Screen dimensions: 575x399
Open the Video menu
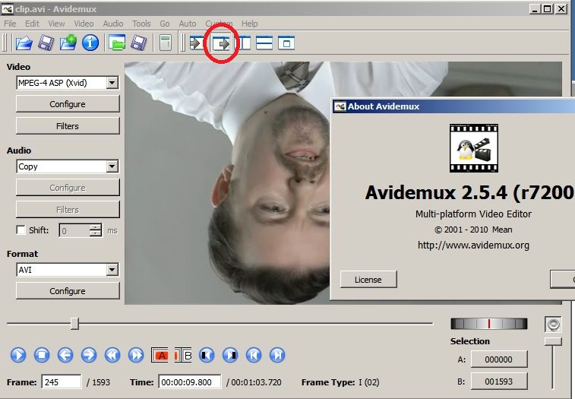[84, 24]
